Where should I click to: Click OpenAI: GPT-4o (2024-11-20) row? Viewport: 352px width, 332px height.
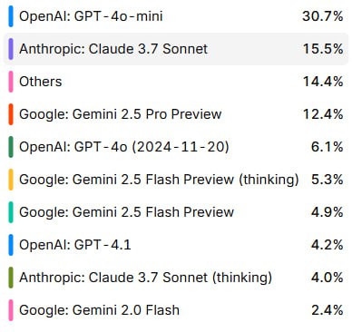click(x=176, y=147)
